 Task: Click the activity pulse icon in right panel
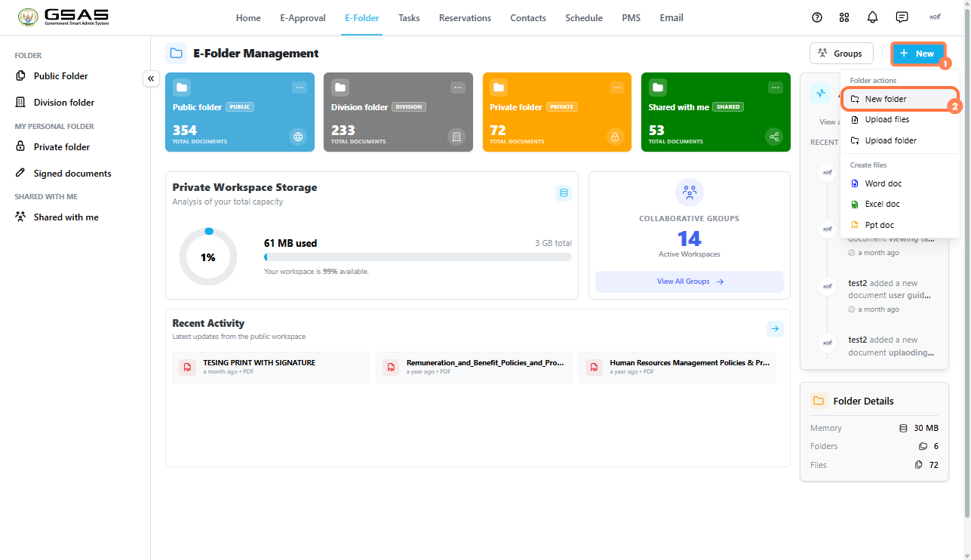(x=820, y=93)
